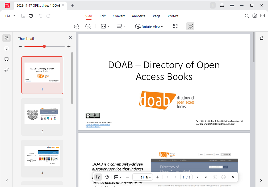
Task: Select page 1 thumbnail
Action: pyautogui.click(x=42, y=75)
